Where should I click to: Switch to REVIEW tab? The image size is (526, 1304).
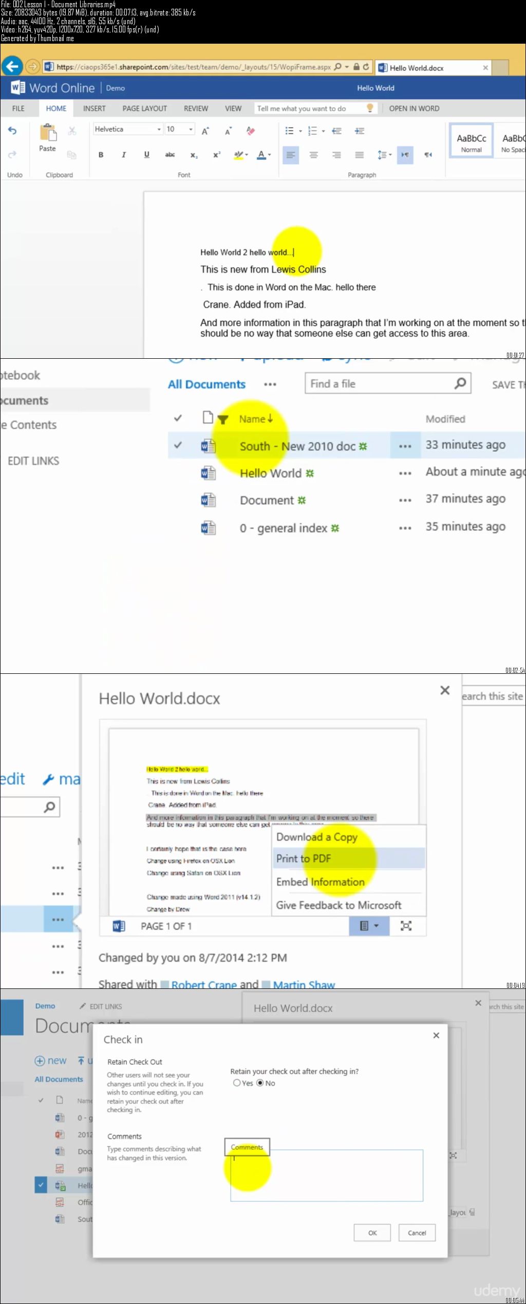pos(196,108)
